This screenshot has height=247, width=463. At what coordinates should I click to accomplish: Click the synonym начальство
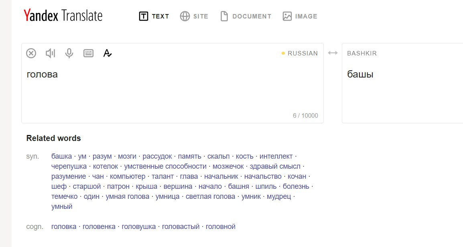263,176
